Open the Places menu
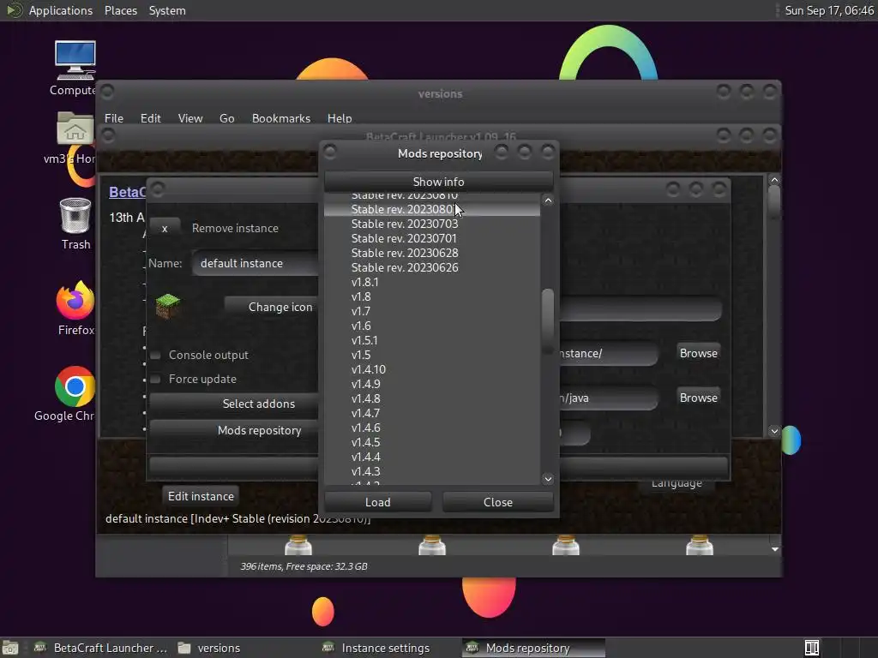 pos(121,10)
